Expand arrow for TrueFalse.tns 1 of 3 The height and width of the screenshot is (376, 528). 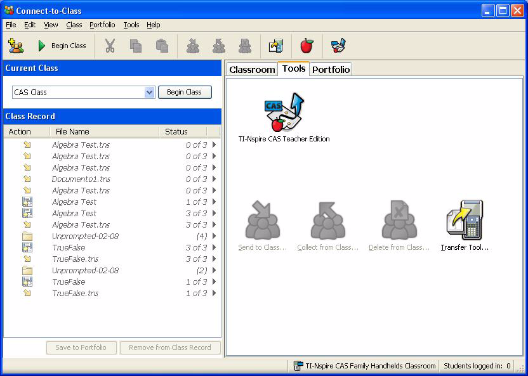point(214,294)
